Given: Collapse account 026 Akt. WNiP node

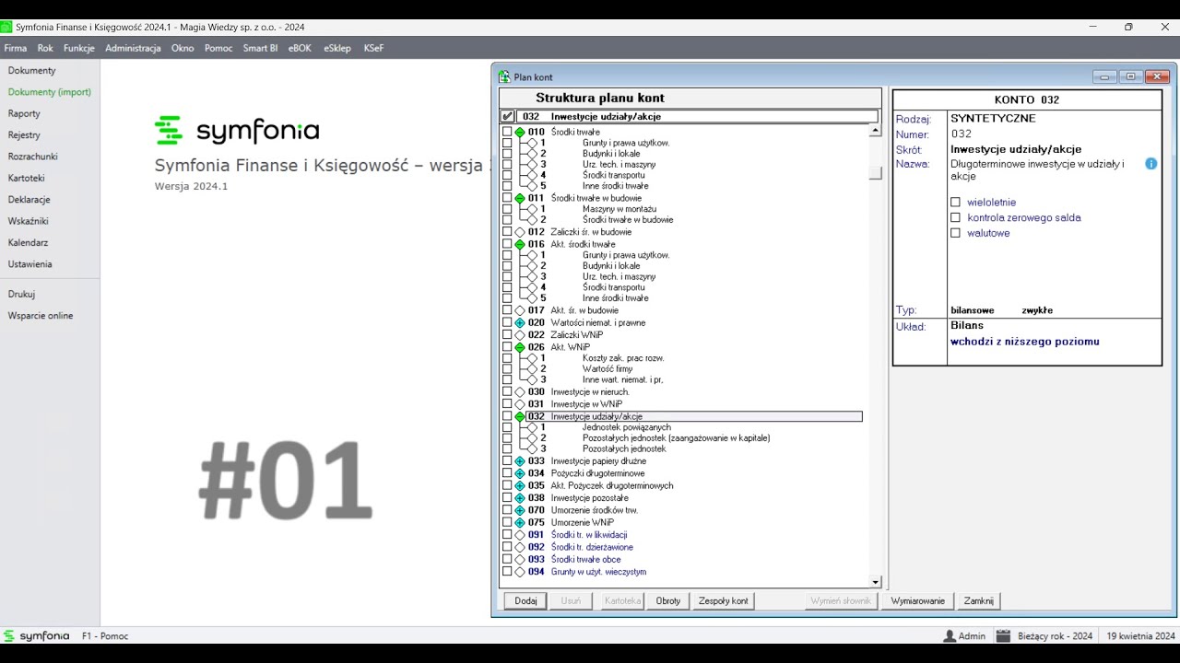Looking at the screenshot, I should pyautogui.click(x=520, y=348).
